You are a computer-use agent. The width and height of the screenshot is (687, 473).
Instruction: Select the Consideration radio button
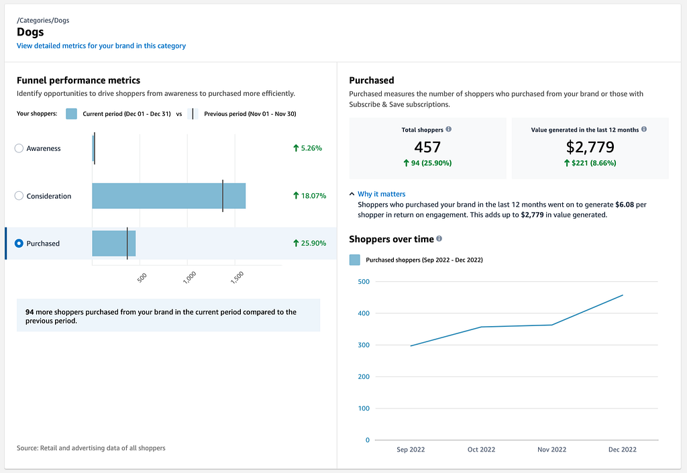[19, 196]
